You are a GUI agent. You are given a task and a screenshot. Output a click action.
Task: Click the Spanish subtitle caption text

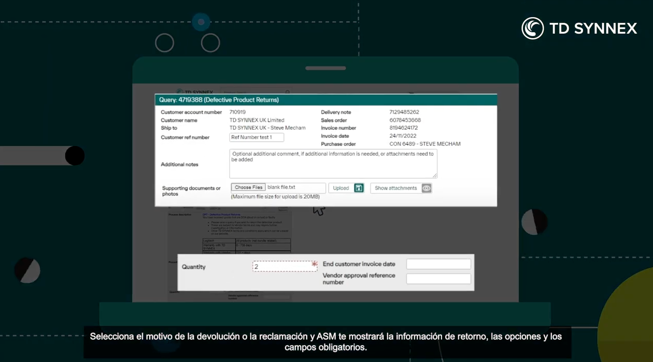[x=325, y=342]
